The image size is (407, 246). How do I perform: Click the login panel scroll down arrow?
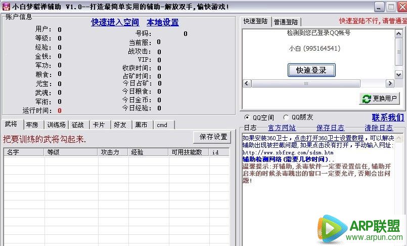[399, 75]
